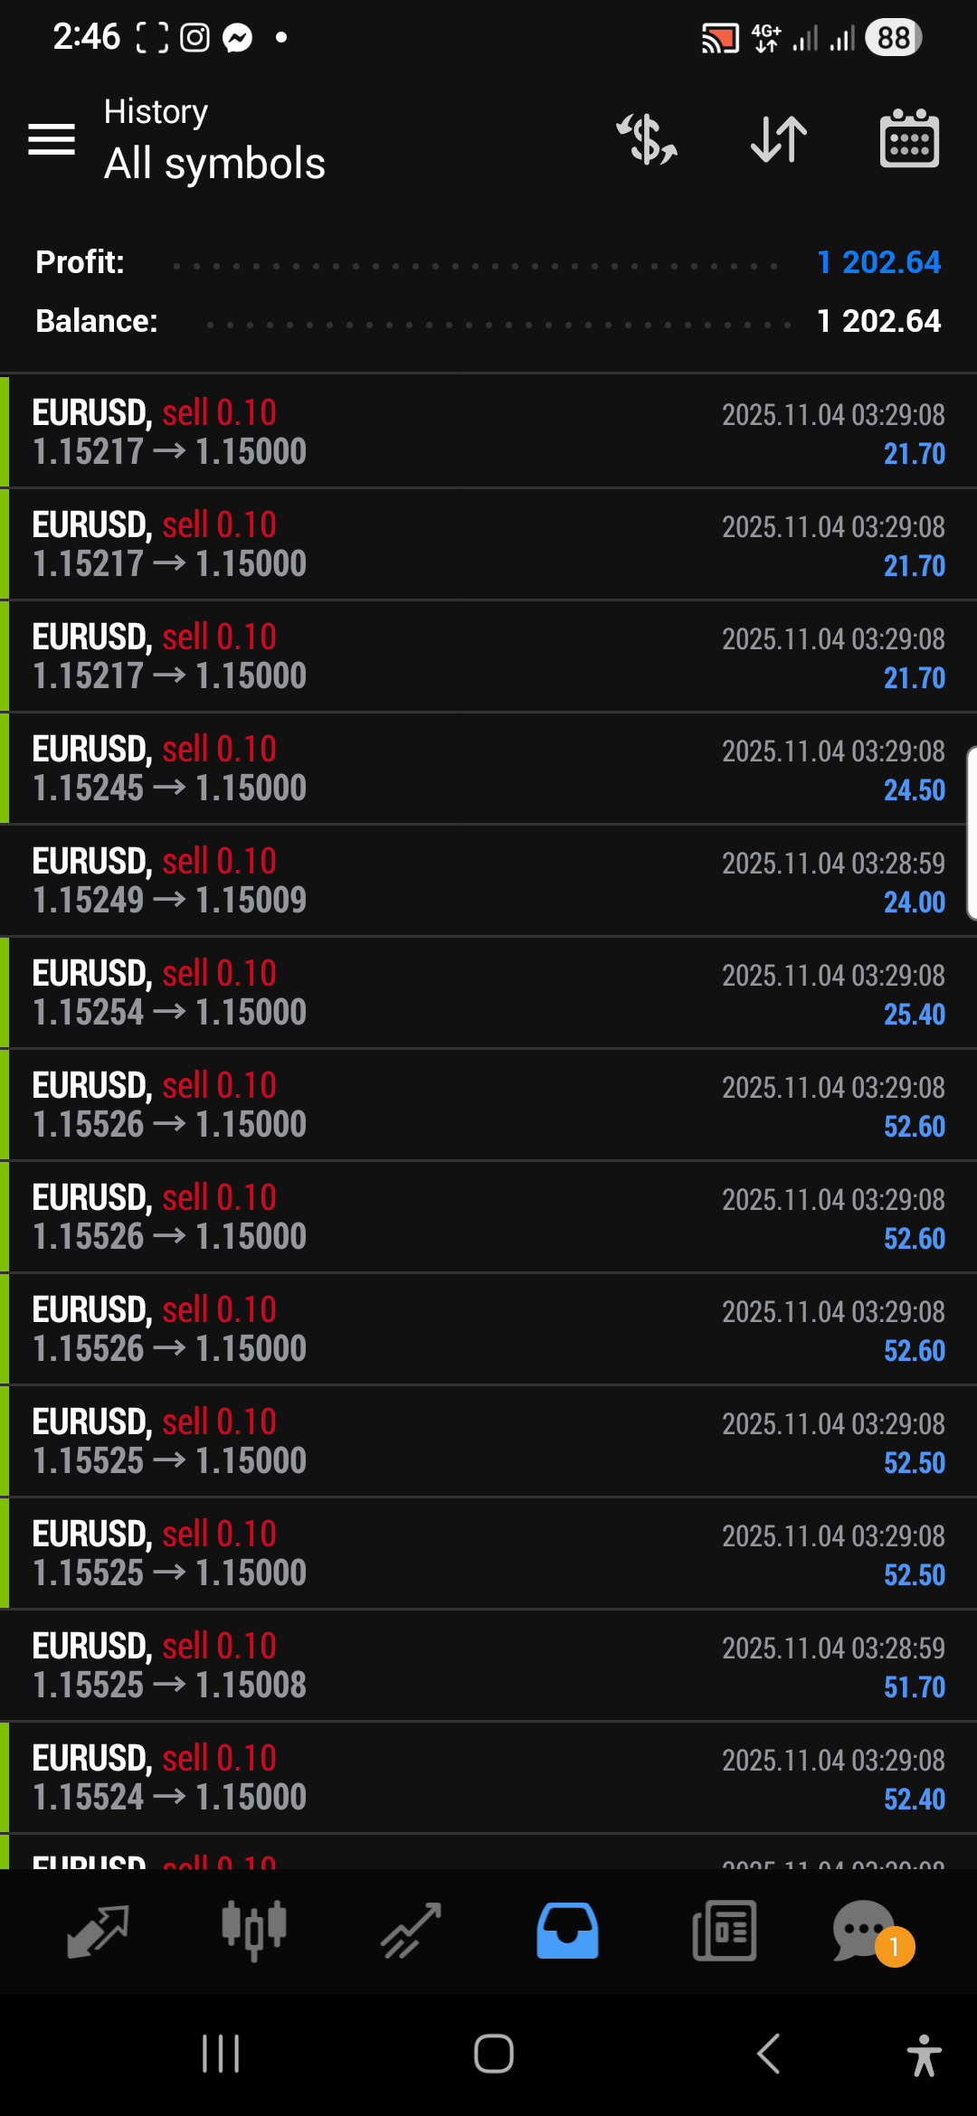Tap the Android home button

pos(494,2054)
